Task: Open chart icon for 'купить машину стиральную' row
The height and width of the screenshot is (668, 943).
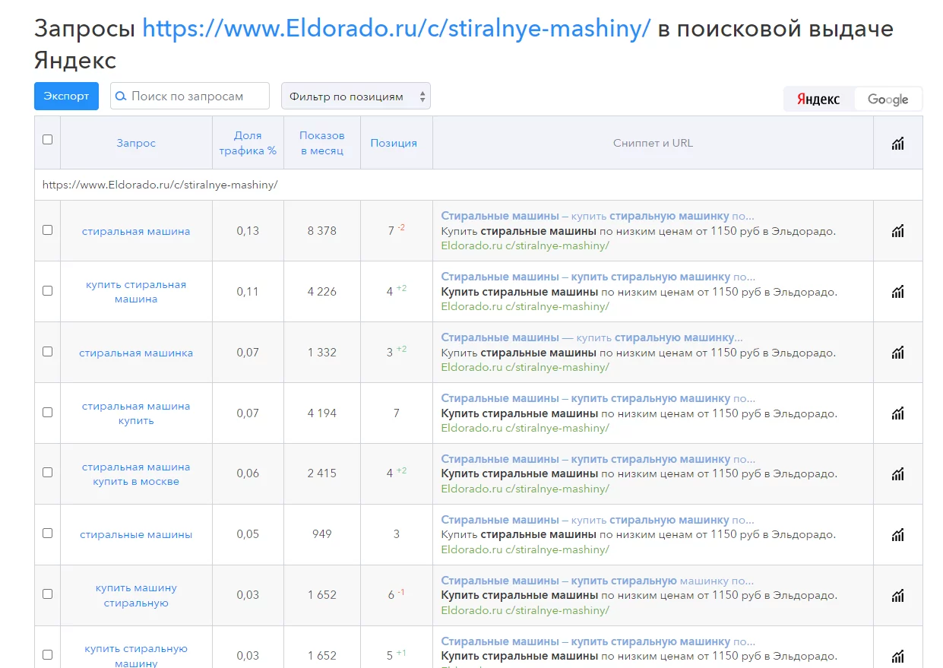Action: click(897, 595)
